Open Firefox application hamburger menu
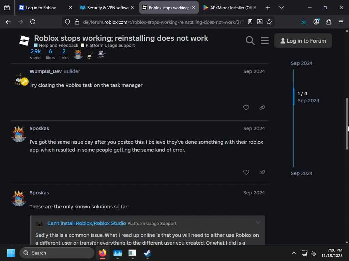This screenshot has height=261, width=349. coord(341,22)
